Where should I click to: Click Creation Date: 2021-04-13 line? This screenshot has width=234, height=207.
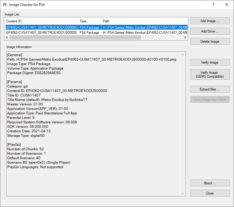29,131
